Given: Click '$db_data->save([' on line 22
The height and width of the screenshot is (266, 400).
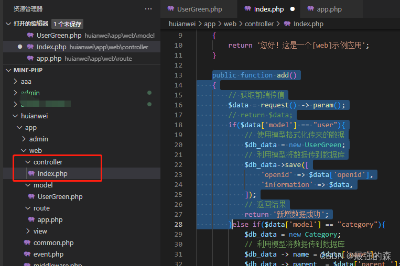Looking at the screenshot, I should click(276, 164).
